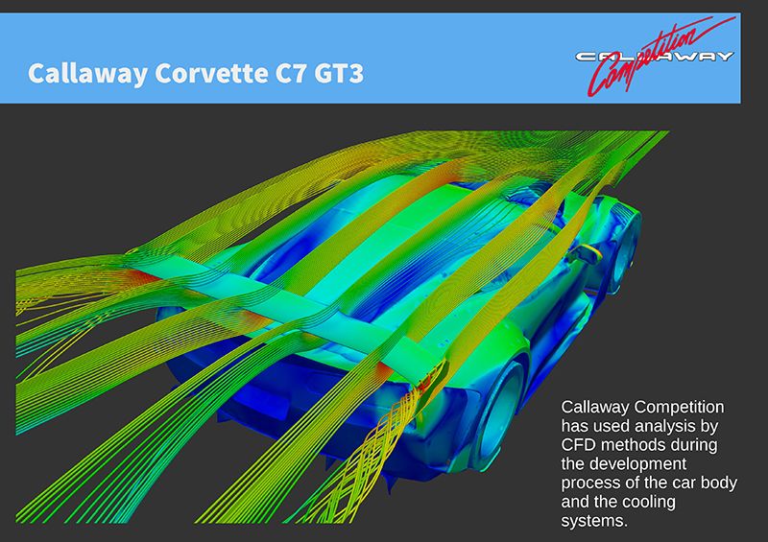Viewport: 768px width, 542px height.
Task: Click the Callaway Competition logo
Action: (x=656, y=57)
